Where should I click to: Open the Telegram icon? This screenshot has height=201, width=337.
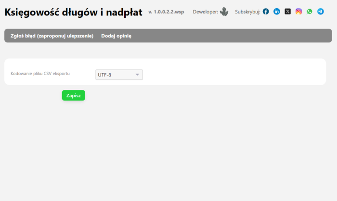[321, 12]
